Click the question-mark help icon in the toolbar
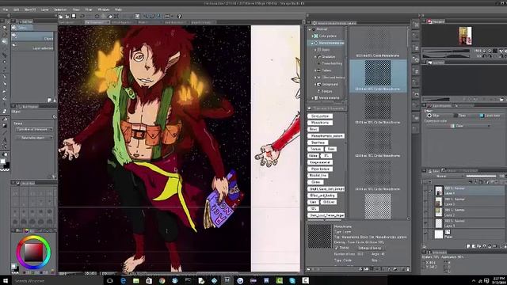This screenshot has width=507, height=285. tap(179, 16)
